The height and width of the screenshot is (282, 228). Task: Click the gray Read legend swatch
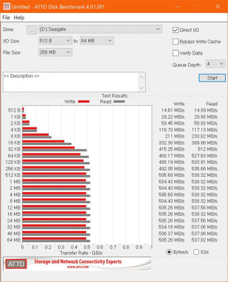[119, 102]
